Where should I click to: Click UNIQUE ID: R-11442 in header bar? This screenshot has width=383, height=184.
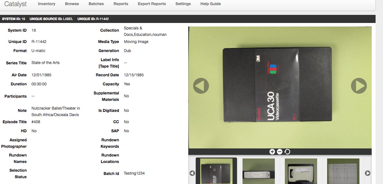pos(93,19)
